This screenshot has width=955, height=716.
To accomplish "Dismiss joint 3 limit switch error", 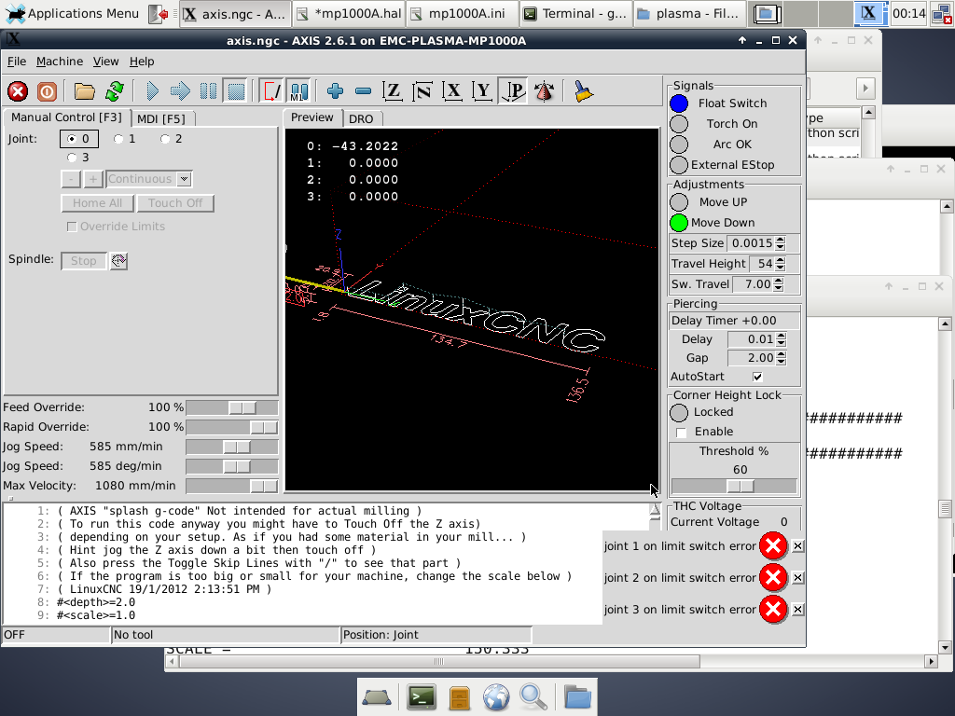I will [797, 610].
